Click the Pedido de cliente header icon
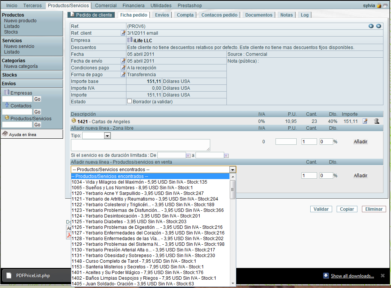The height and width of the screenshot is (288, 391). pyautogui.click(x=72, y=14)
